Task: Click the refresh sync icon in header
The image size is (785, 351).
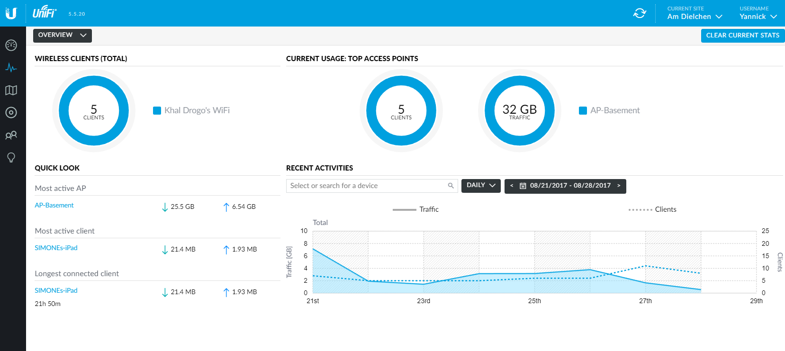Action: click(x=640, y=13)
